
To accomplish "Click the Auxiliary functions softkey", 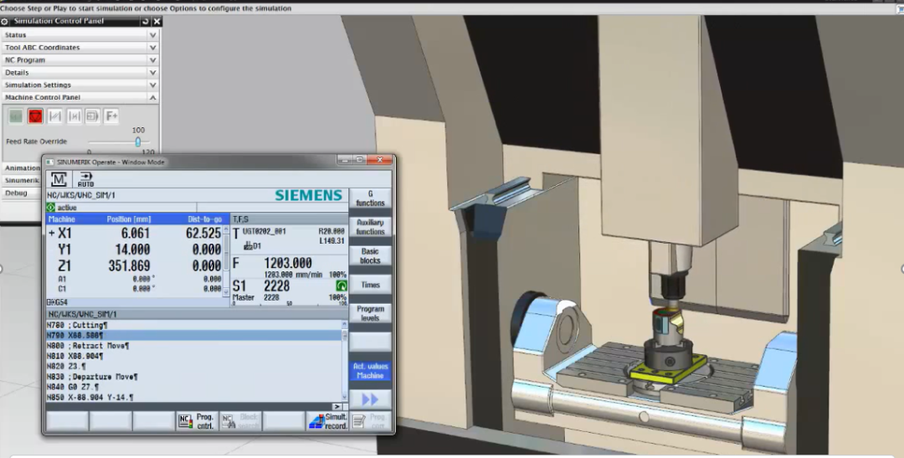I will (x=370, y=227).
